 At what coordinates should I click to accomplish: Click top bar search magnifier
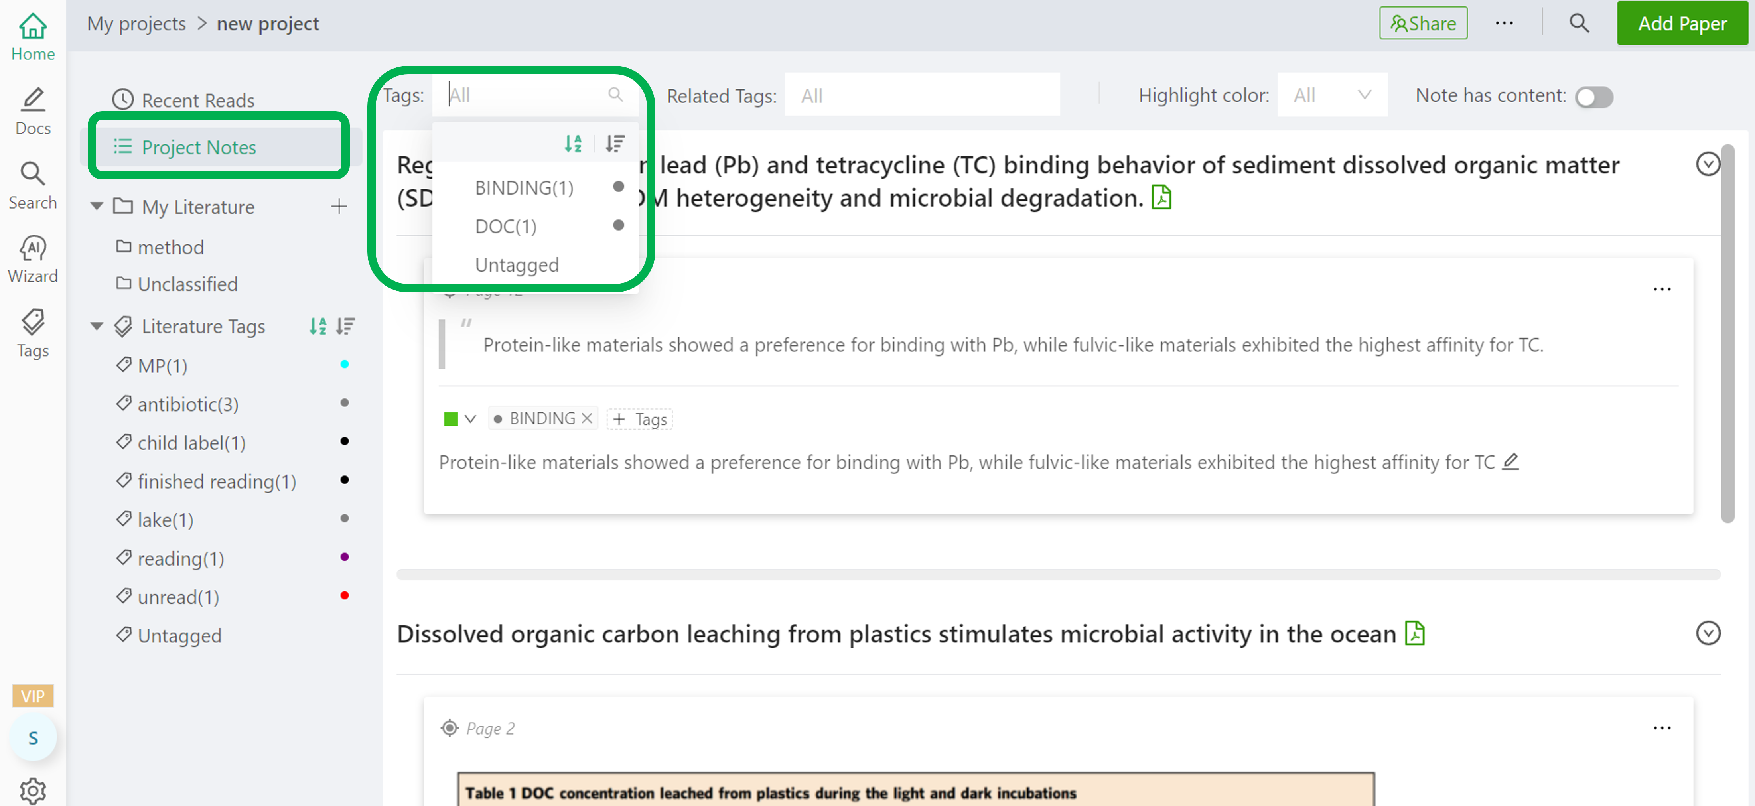pyautogui.click(x=1579, y=23)
